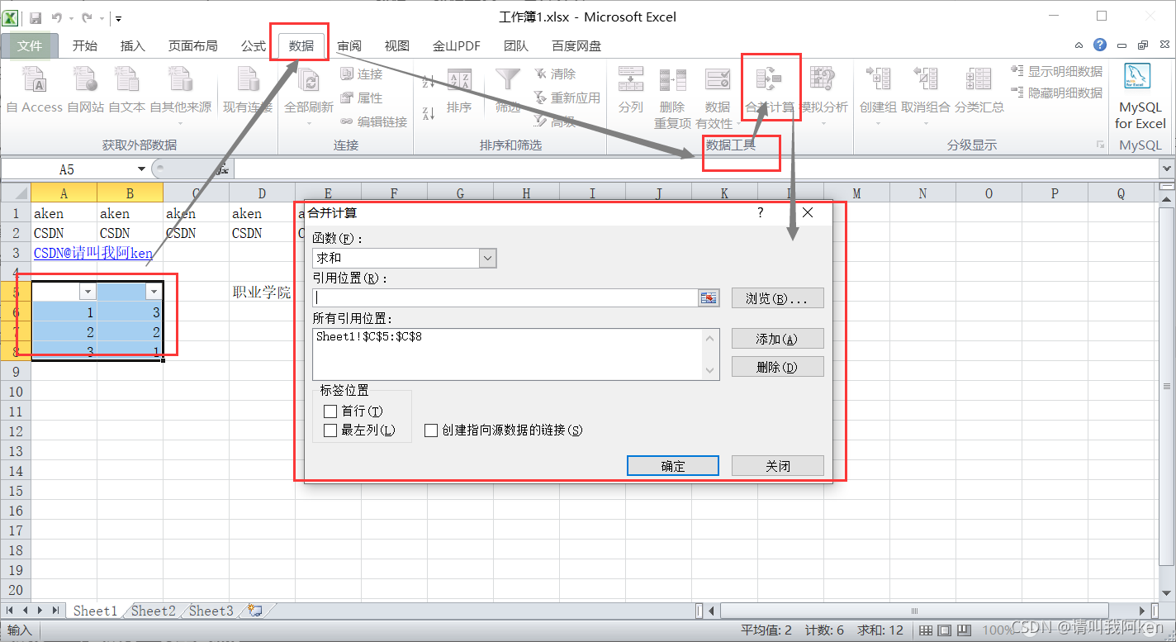Click the edit links (编辑链接) item
The width and height of the screenshot is (1176, 642).
click(x=373, y=121)
